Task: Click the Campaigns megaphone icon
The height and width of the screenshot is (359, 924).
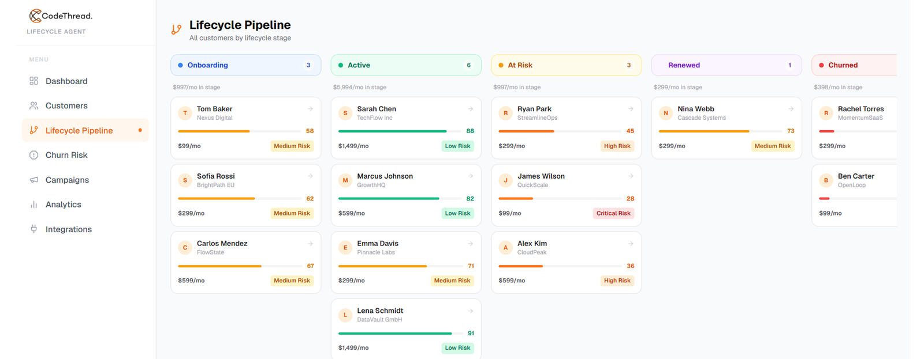Action: point(33,180)
